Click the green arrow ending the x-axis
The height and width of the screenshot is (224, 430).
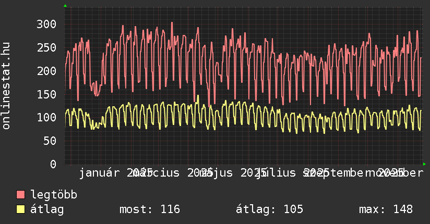click(424, 164)
